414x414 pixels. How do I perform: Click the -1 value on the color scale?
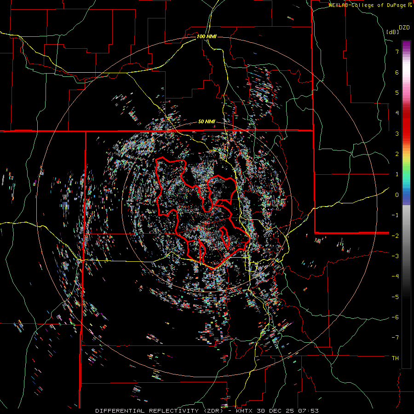pyautogui.click(x=395, y=215)
